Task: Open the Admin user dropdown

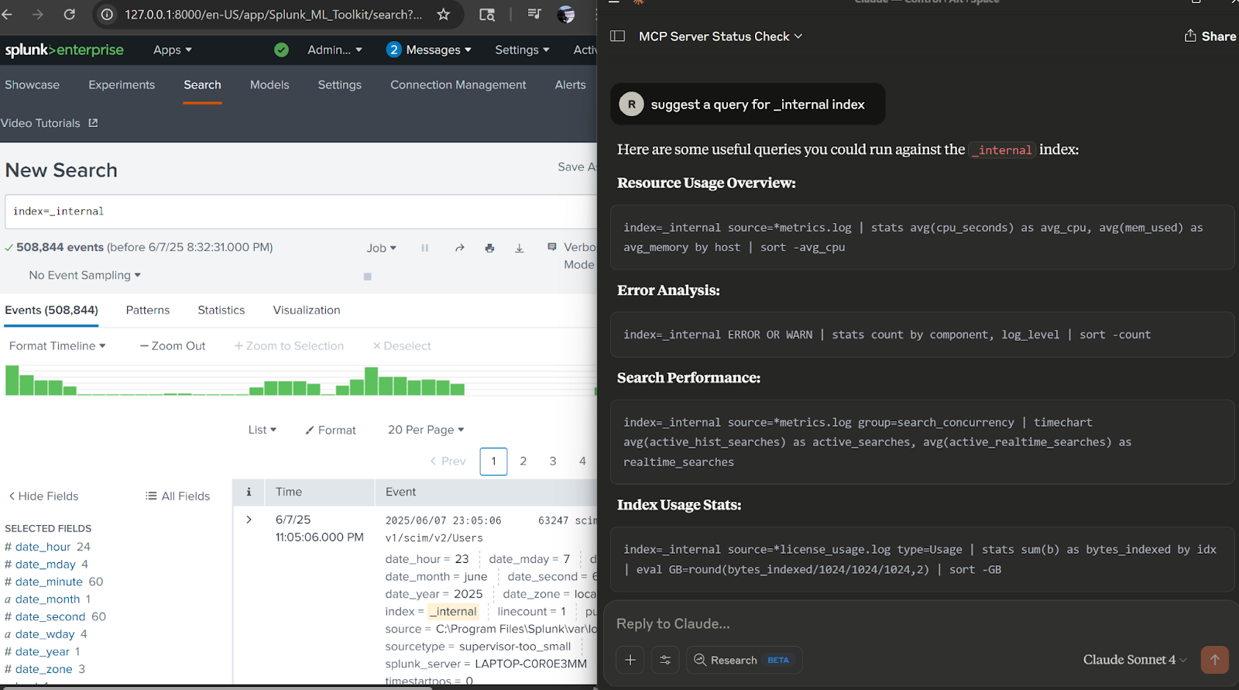Action: (x=335, y=50)
